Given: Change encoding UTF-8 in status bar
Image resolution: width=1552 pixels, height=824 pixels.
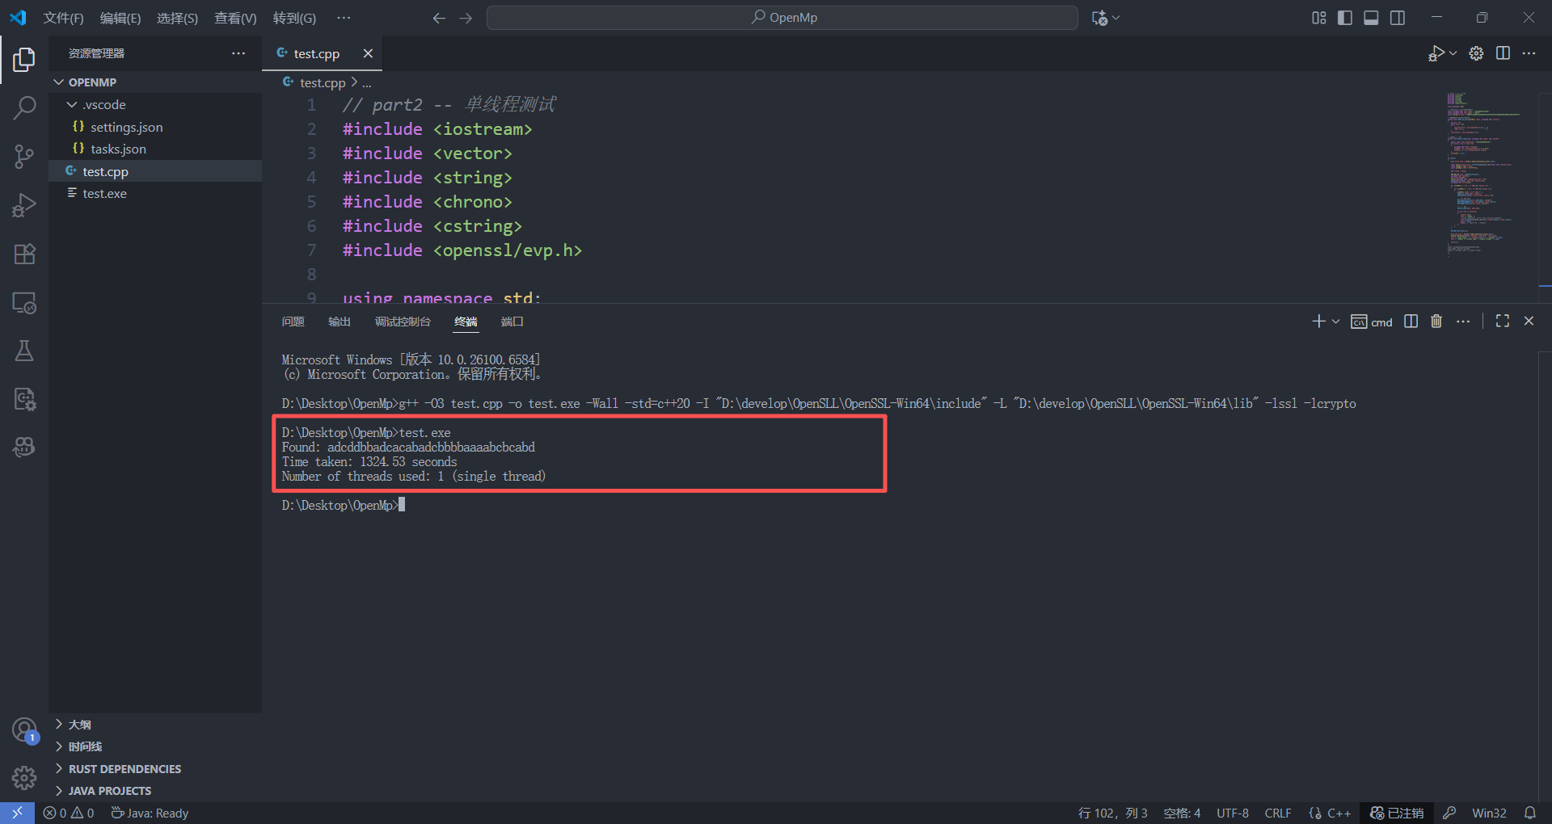Looking at the screenshot, I should point(1233,813).
